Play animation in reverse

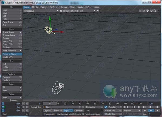pos(145,111)
